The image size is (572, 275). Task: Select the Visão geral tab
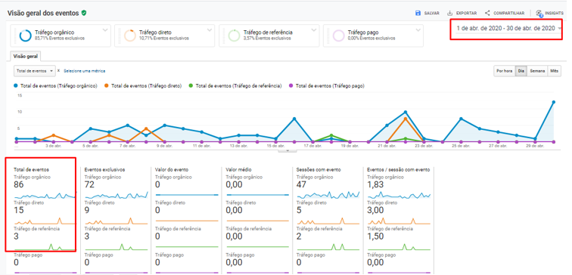[x=26, y=57]
